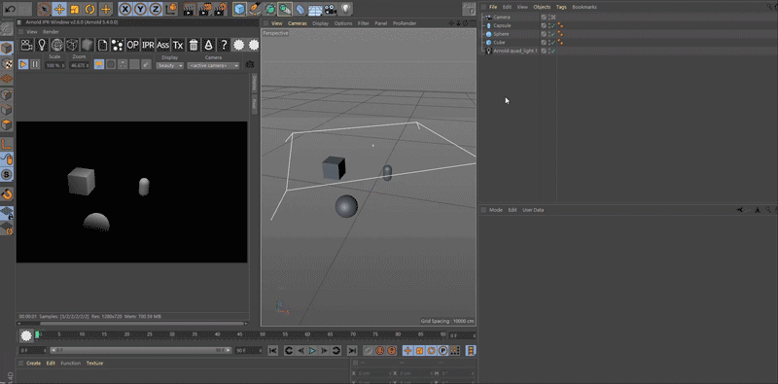Image resolution: width=778 pixels, height=384 pixels.
Task: Select the Rotate tool
Action: pos(89,9)
